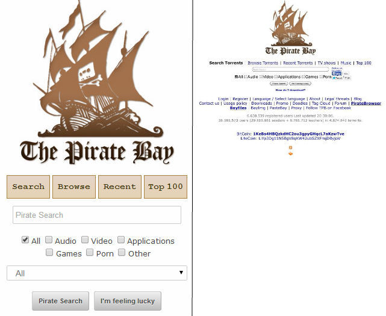This screenshot has width=386, height=316.
Task: Click the small search box on the desktop page
Action: click(290, 69)
